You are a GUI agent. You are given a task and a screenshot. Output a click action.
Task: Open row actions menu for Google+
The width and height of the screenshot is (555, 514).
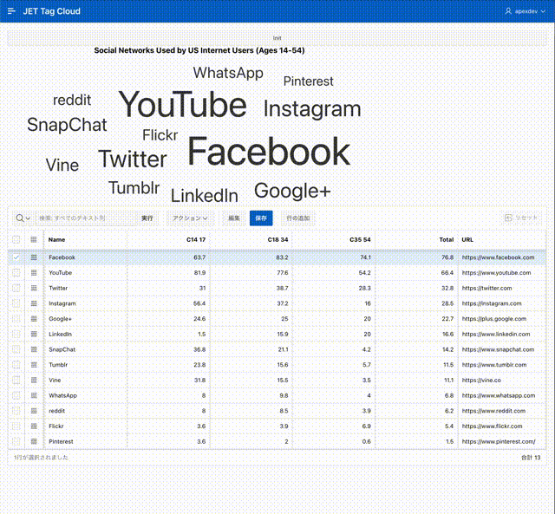[34, 319]
